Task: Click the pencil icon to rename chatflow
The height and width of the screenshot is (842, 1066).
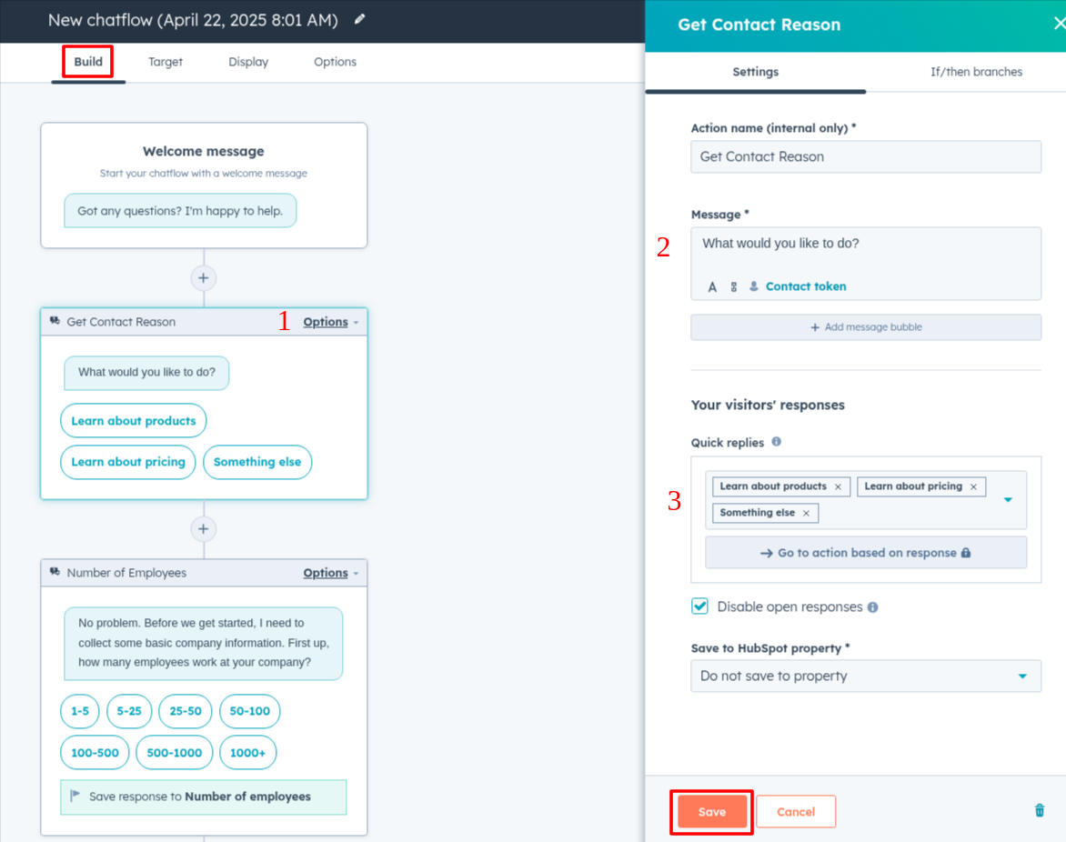Action: tap(360, 19)
